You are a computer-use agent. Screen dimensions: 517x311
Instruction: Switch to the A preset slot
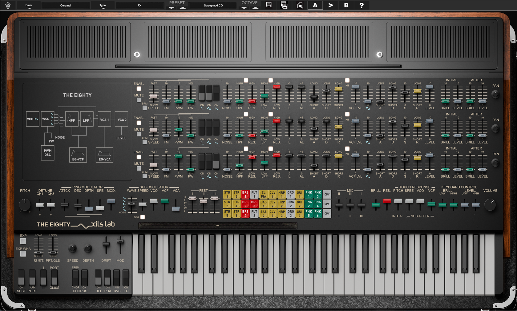[315, 5]
